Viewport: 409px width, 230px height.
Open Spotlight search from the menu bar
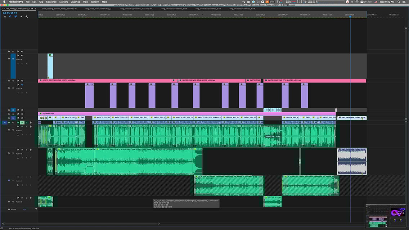click(399, 2)
